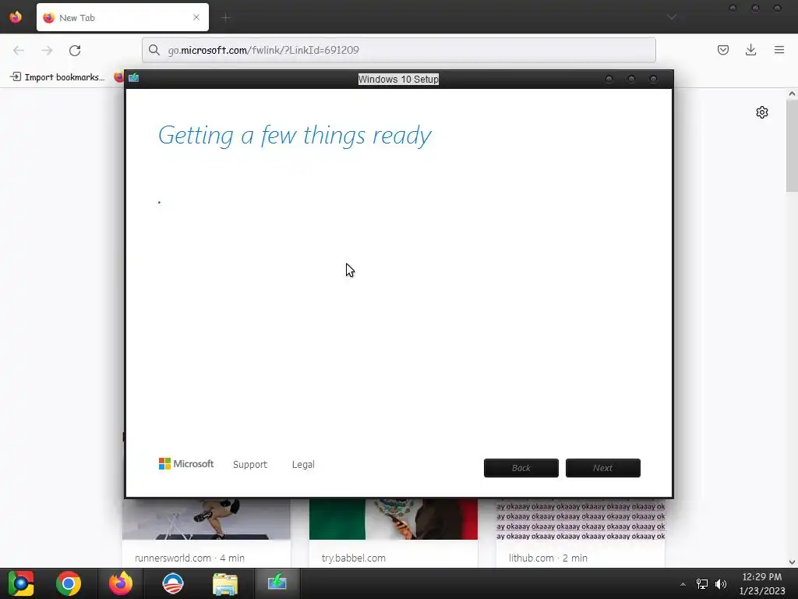The image size is (798, 599).
Task: Open the Pocket save icon
Action: tap(722, 50)
